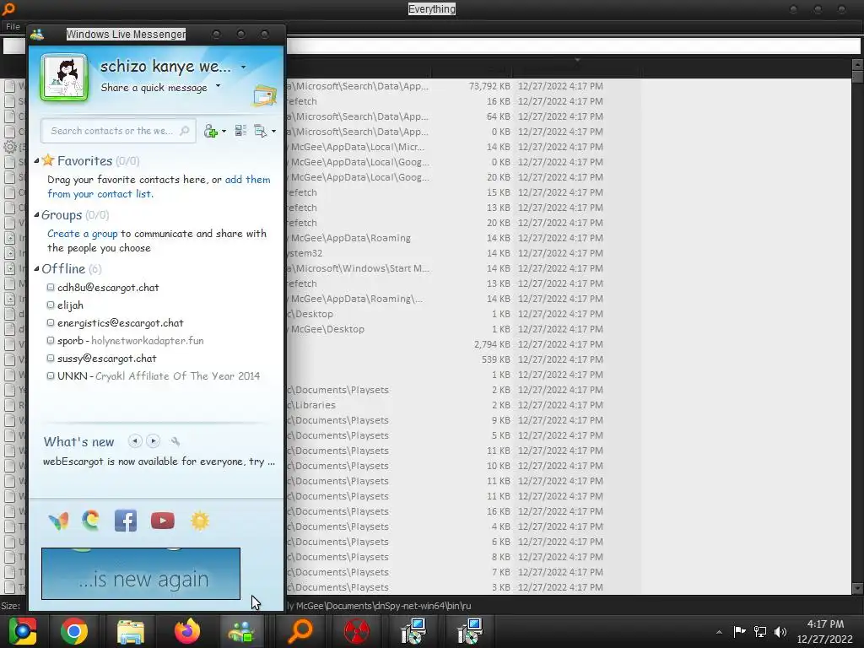Open the Add contact dropdown arrow
Viewport: 864px width, 648px height.
[224, 131]
